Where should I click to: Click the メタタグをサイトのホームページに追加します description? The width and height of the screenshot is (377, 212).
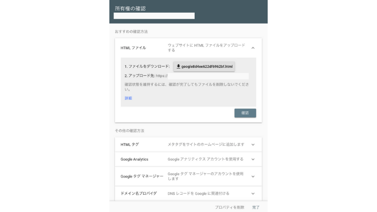point(206,145)
